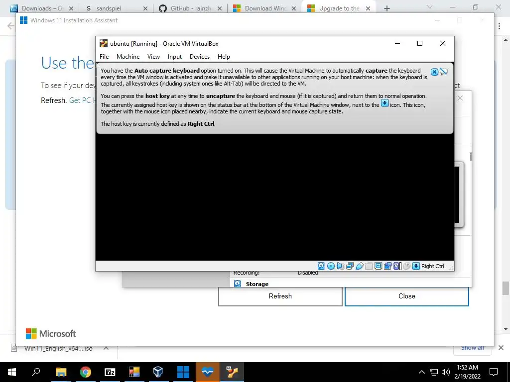Click the shared folders status icon
This screenshot has height=382, width=510.
(369, 266)
